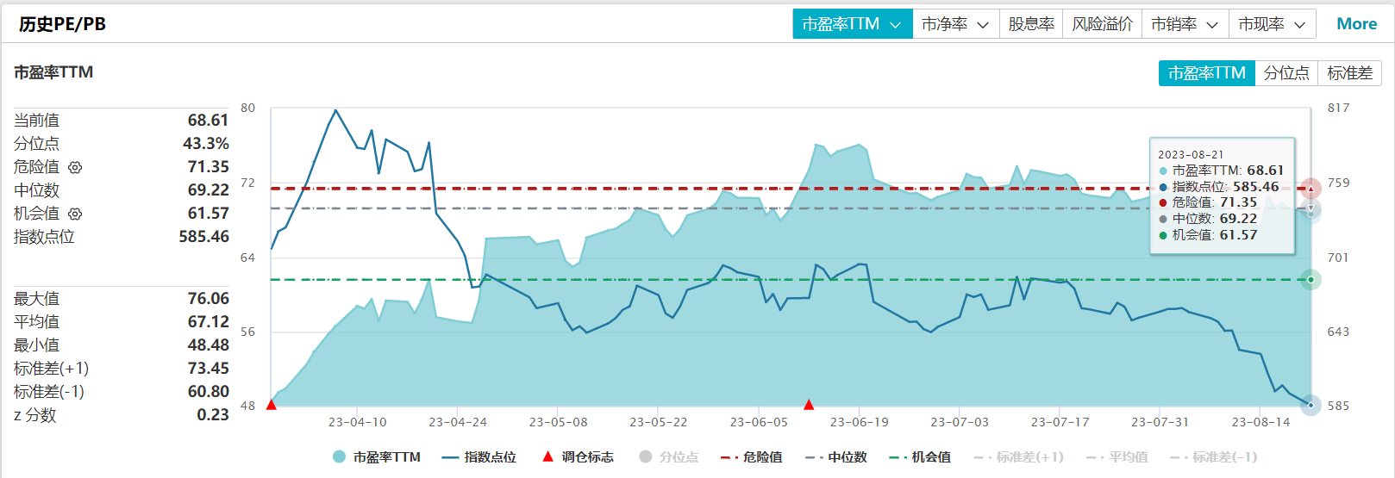1395x478 pixels.
Task: Hide the 指数点位 line via legend
Action: point(479,457)
